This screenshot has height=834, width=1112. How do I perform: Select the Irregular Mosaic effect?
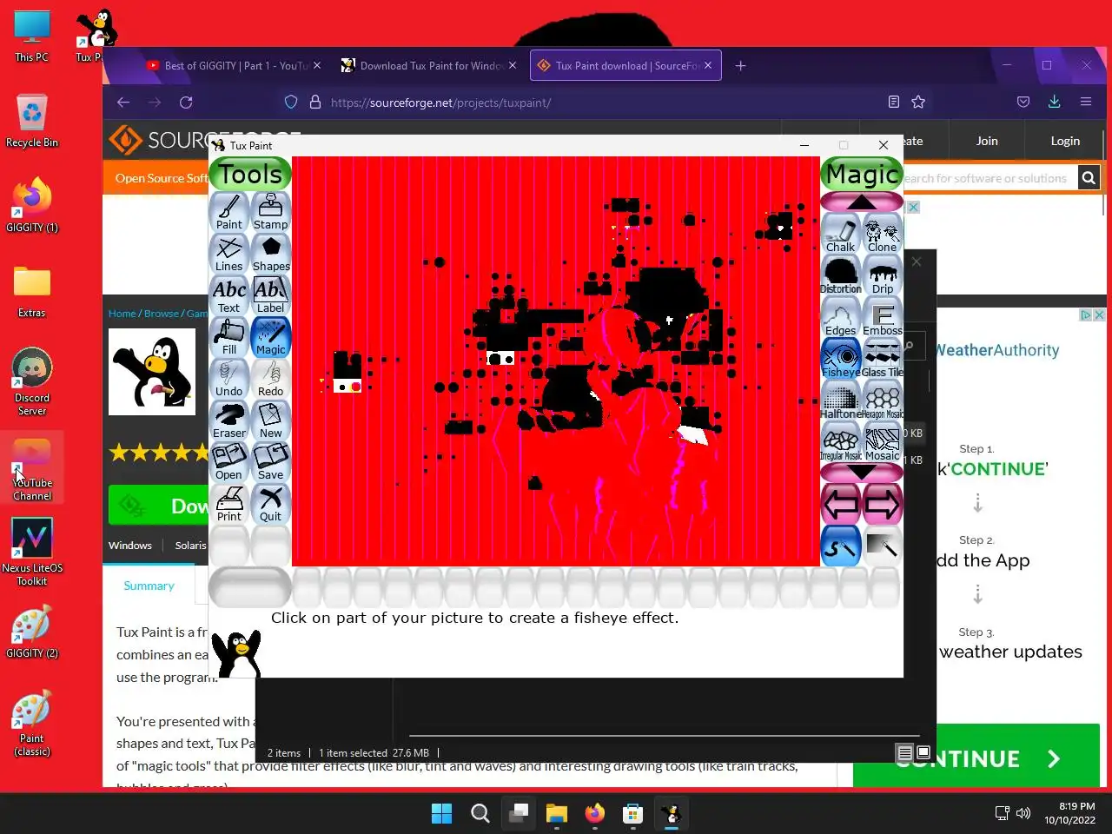841,442
